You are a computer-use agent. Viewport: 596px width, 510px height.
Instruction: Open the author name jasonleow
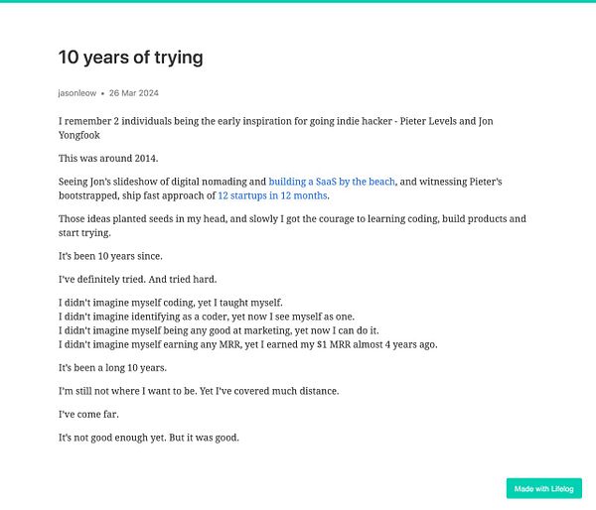coord(77,93)
